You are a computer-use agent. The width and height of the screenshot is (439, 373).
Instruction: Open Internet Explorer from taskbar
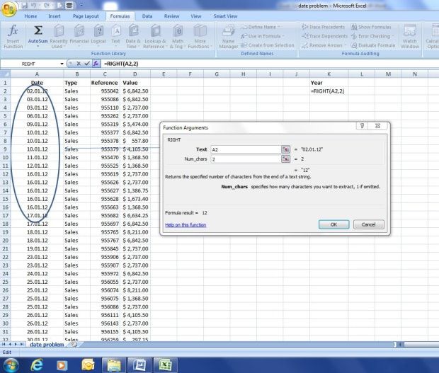37,365
